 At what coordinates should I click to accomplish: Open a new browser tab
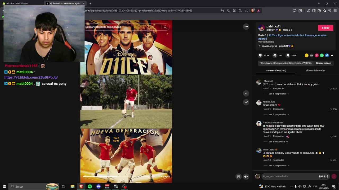(90, 3)
